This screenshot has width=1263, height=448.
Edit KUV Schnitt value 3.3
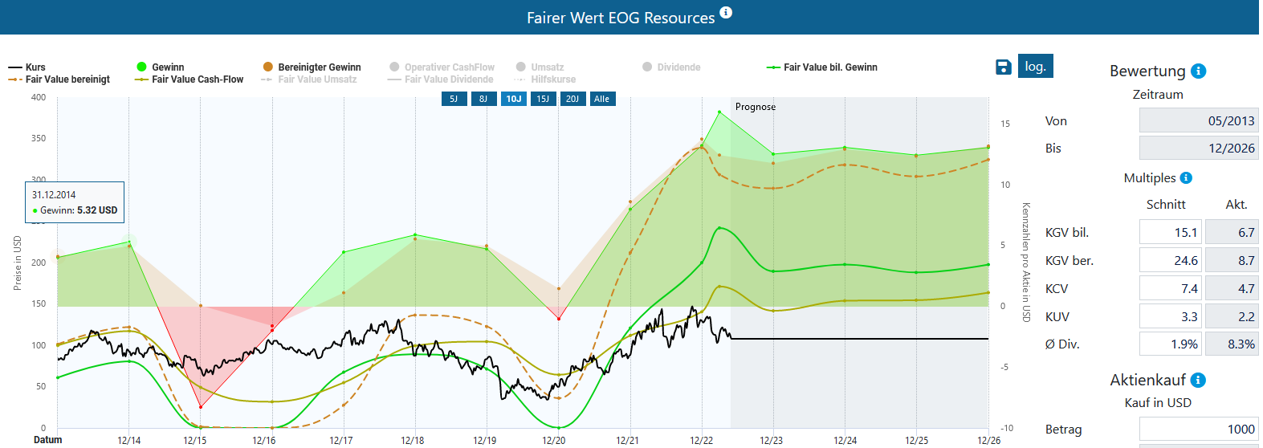tap(1171, 316)
